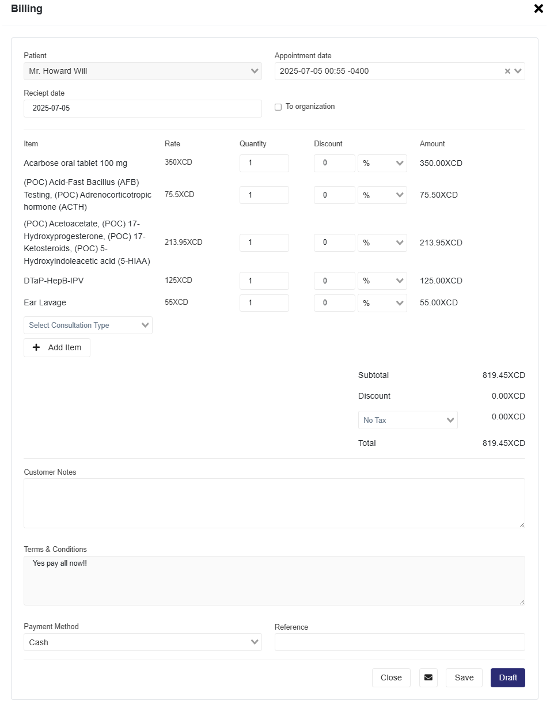
Task: Click the Reference input field
Action: tap(400, 642)
